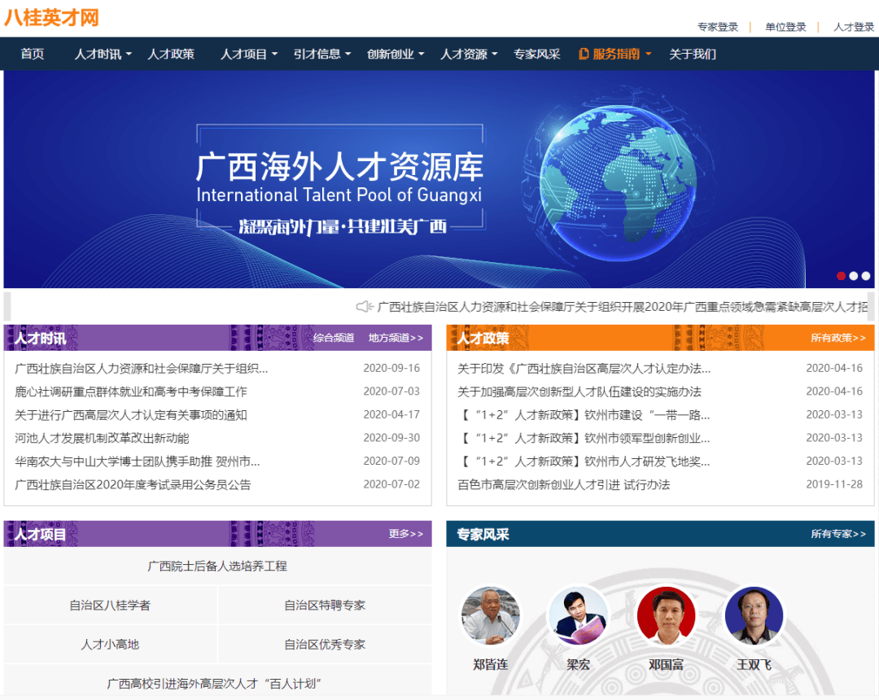Image resolution: width=879 pixels, height=700 pixels.
Task: Open news 广西壮族自治区2020年度考试录用公务员公告
Action: click(133, 485)
